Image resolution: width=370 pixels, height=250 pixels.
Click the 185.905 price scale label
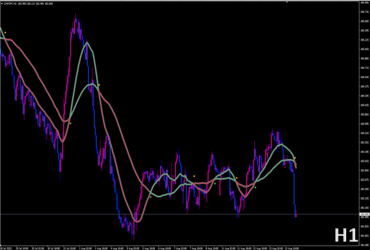pyautogui.click(x=365, y=3)
